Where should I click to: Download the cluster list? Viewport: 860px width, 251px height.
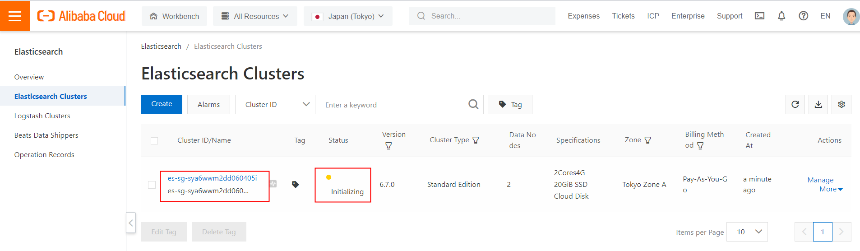tap(818, 104)
